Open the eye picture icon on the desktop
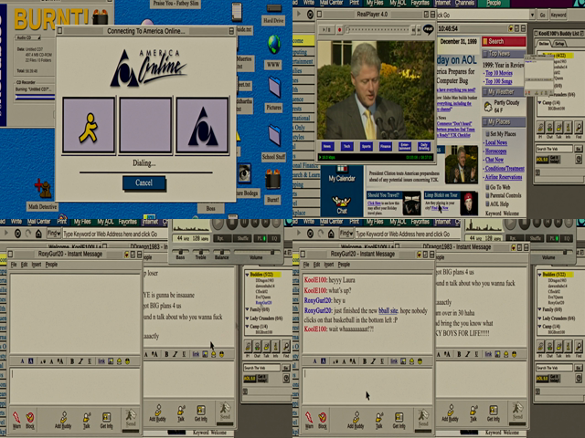This screenshot has width=585, height=438. pos(244,172)
